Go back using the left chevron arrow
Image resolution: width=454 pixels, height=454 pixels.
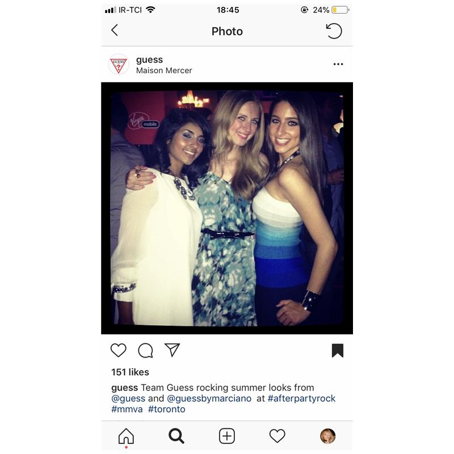[x=115, y=30]
